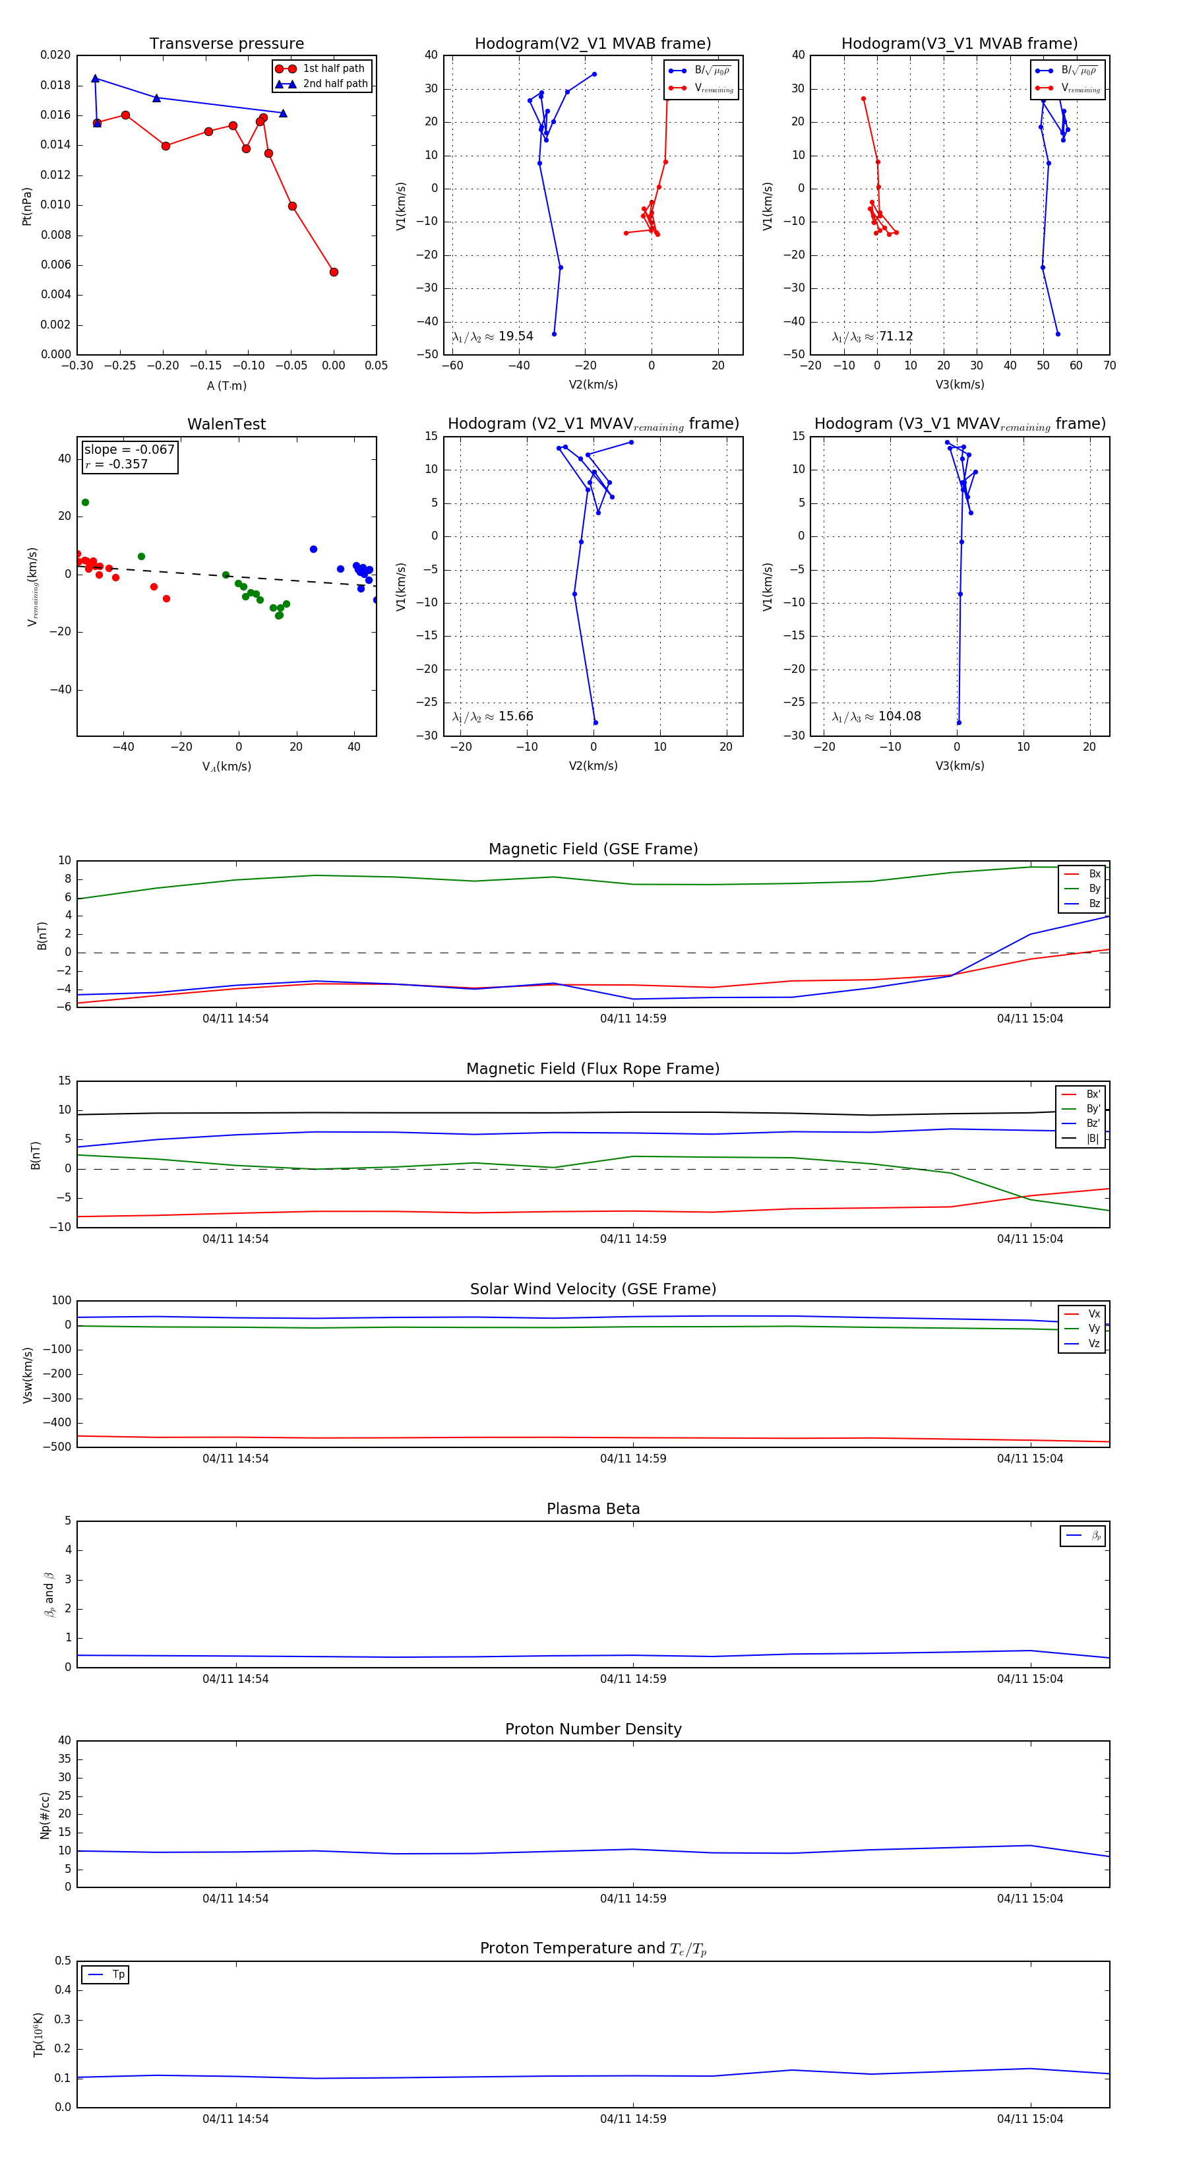Click the 'Solar Wind Velocity (GSE Frame)' title
The image size is (1187, 2177).
(593, 1290)
